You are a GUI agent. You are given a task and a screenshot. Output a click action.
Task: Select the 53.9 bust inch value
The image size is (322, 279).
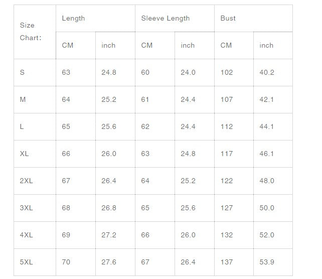tap(267, 262)
